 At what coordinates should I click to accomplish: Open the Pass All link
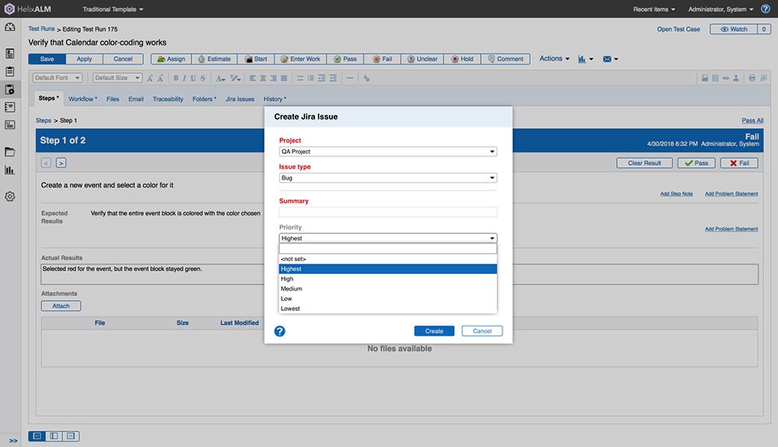point(752,120)
